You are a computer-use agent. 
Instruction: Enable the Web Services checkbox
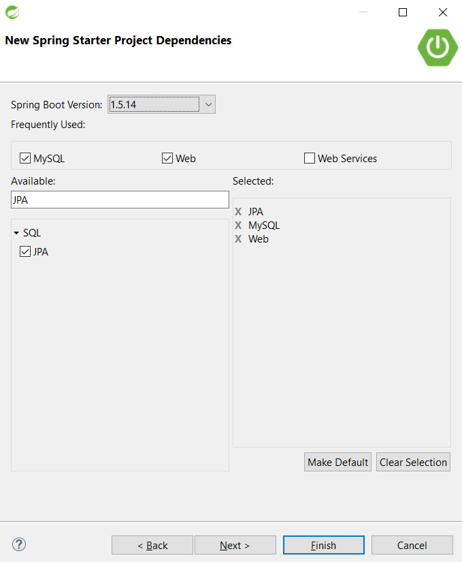click(x=310, y=159)
